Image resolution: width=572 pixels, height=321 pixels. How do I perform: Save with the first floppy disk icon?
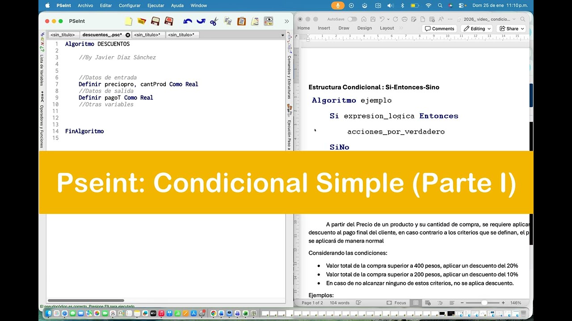point(156,21)
